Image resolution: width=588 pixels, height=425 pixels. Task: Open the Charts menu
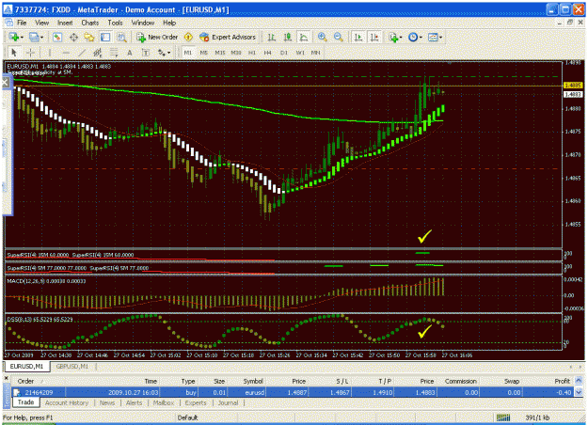coord(90,23)
